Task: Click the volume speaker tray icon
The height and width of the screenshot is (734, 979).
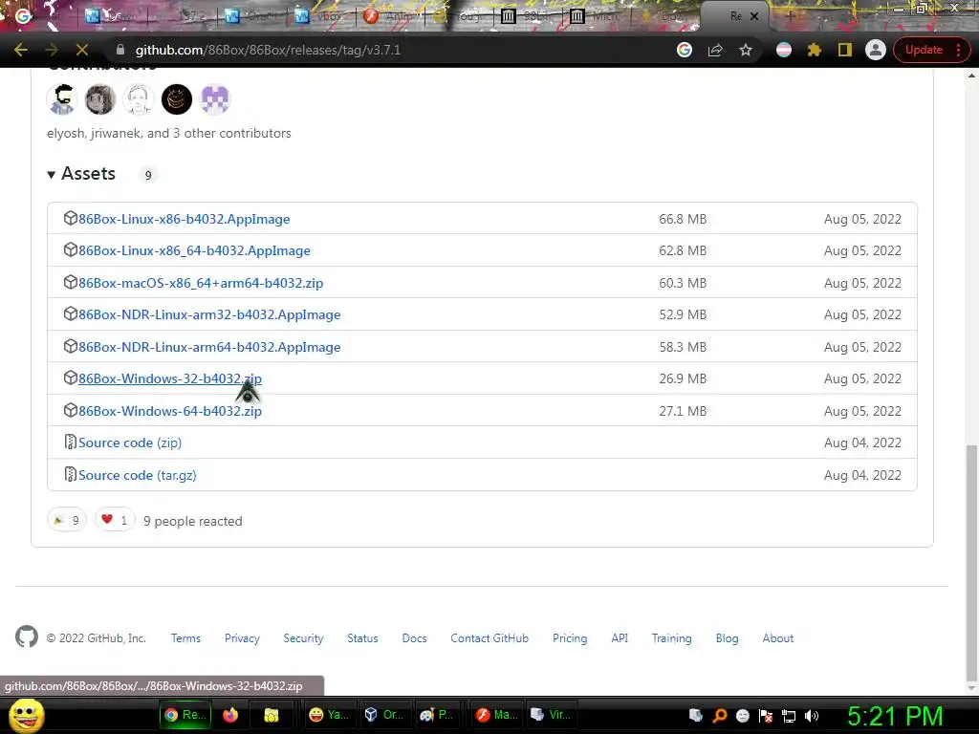Action: tap(811, 716)
